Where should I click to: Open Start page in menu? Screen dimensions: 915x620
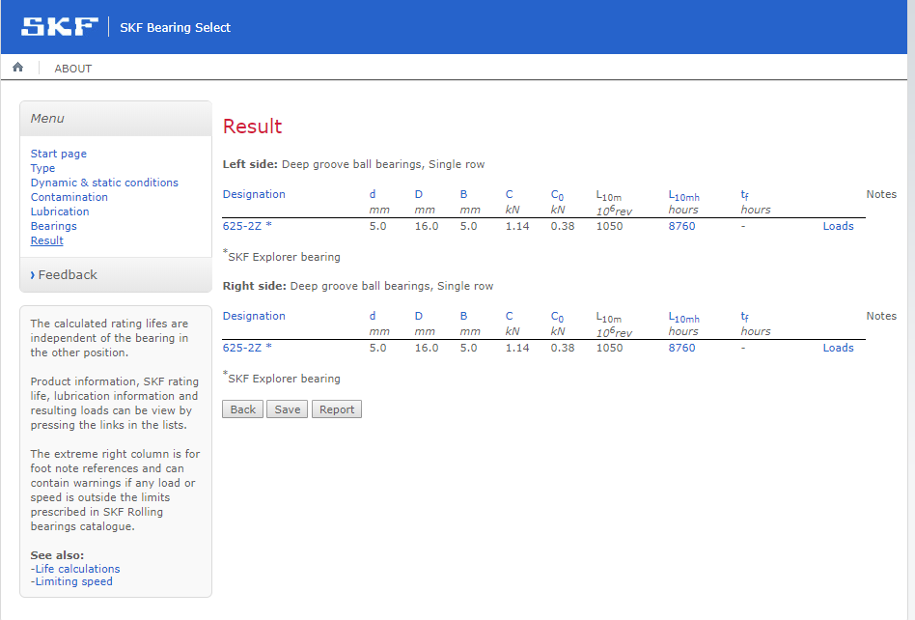coord(58,154)
